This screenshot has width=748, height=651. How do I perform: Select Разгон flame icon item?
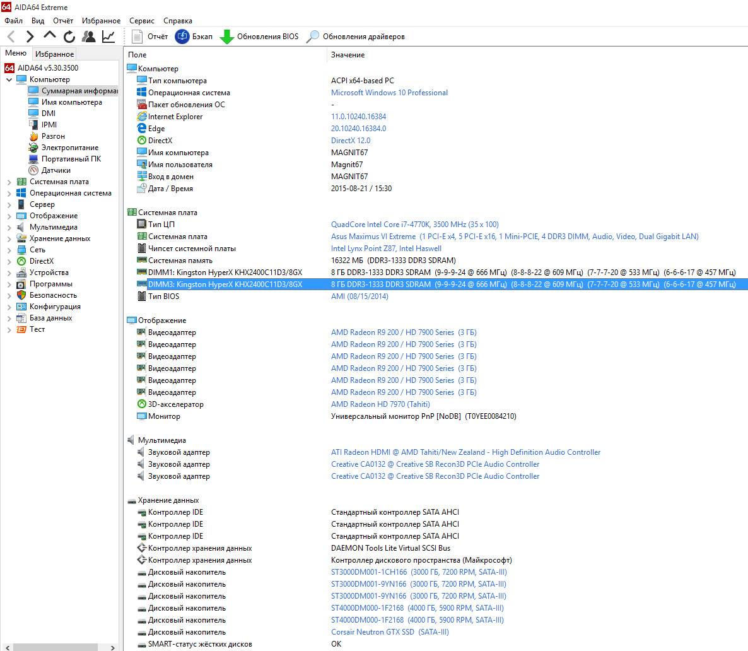pyautogui.click(x=33, y=136)
